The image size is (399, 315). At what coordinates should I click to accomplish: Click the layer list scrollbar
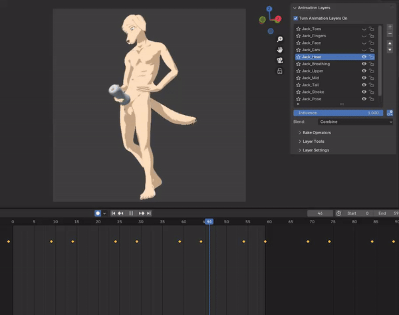(x=380, y=60)
